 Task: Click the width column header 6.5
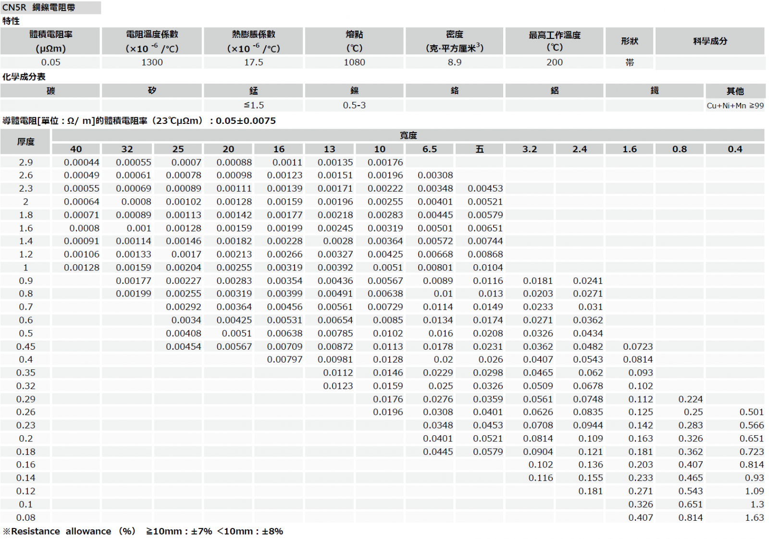[x=429, y=149]
